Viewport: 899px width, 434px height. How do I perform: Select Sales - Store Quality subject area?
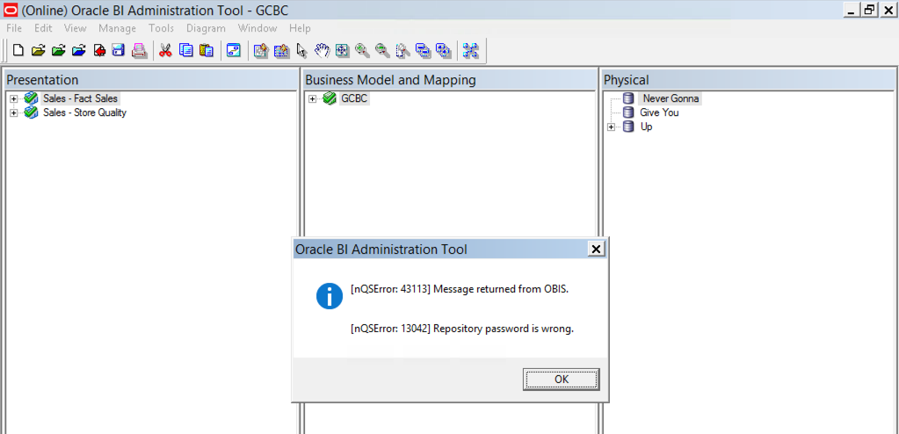(85, 113)
